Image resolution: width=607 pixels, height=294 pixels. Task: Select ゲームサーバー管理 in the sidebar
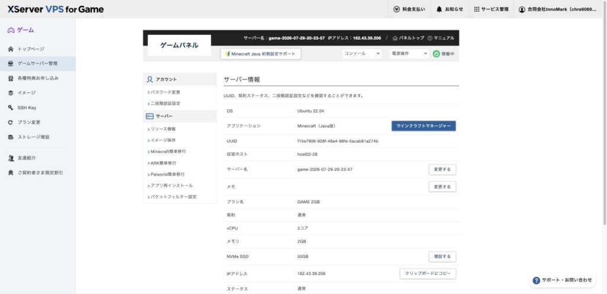point(37,63)
